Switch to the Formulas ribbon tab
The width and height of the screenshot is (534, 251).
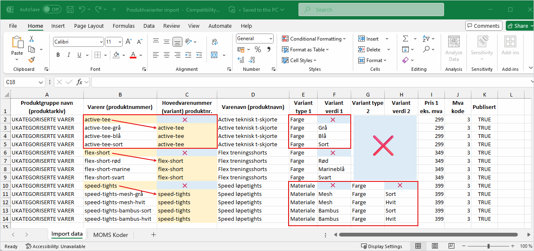coord(124,26)
